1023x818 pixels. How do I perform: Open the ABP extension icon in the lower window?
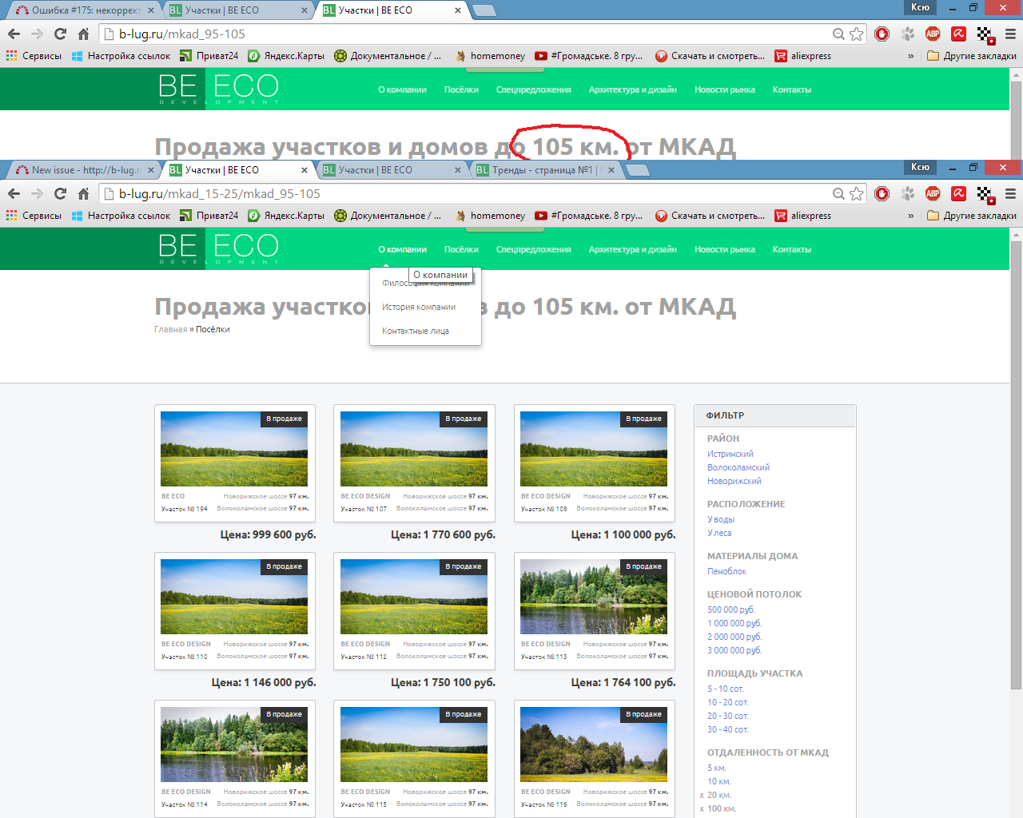click(x=933, y=194)
